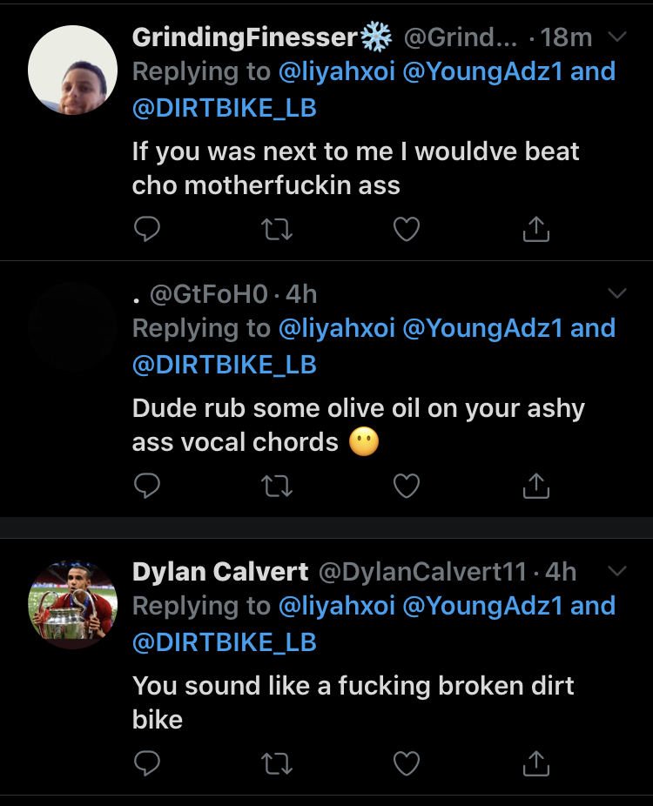Share the olive oil tweet
The height and width of the screenshot is (806, 653).
click(x=535, y=486)
